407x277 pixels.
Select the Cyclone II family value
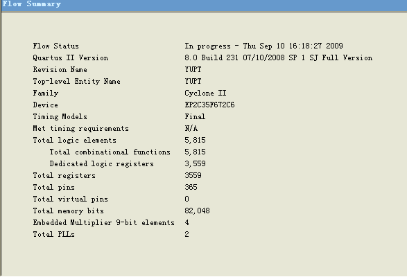tap(205, 93)
